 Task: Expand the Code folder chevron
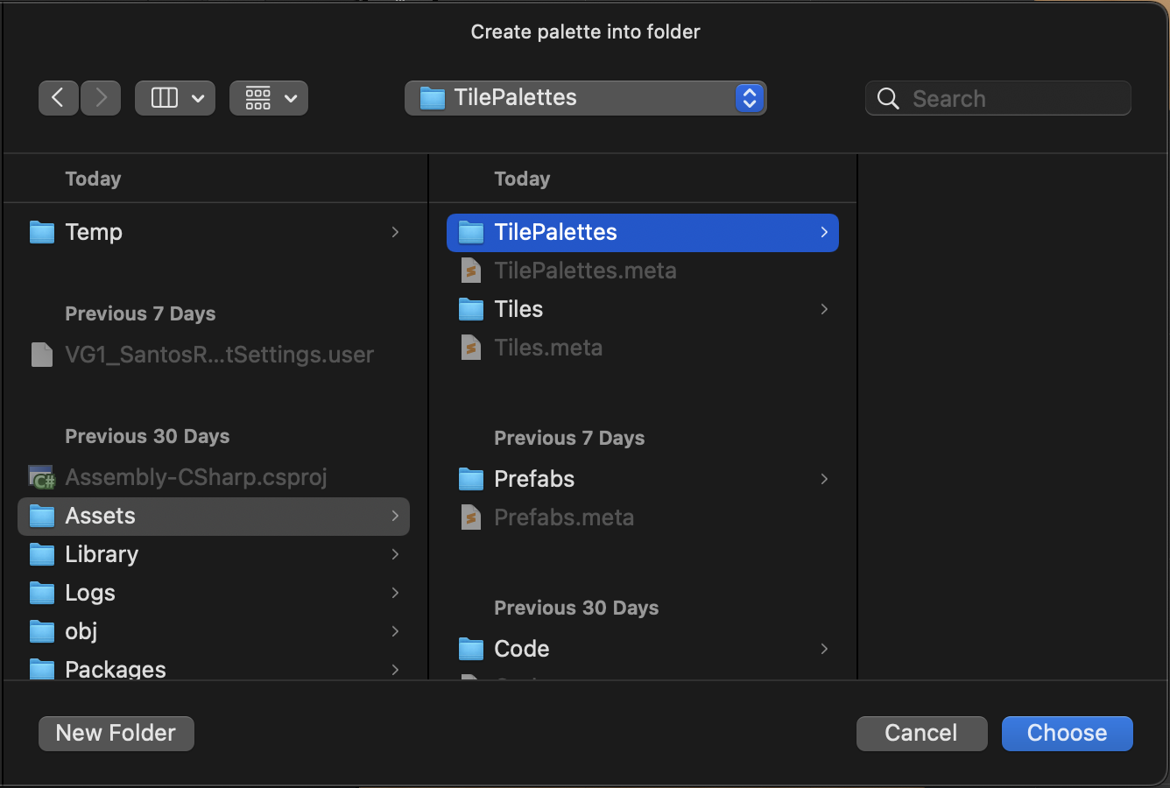click(x=824, y=649)
